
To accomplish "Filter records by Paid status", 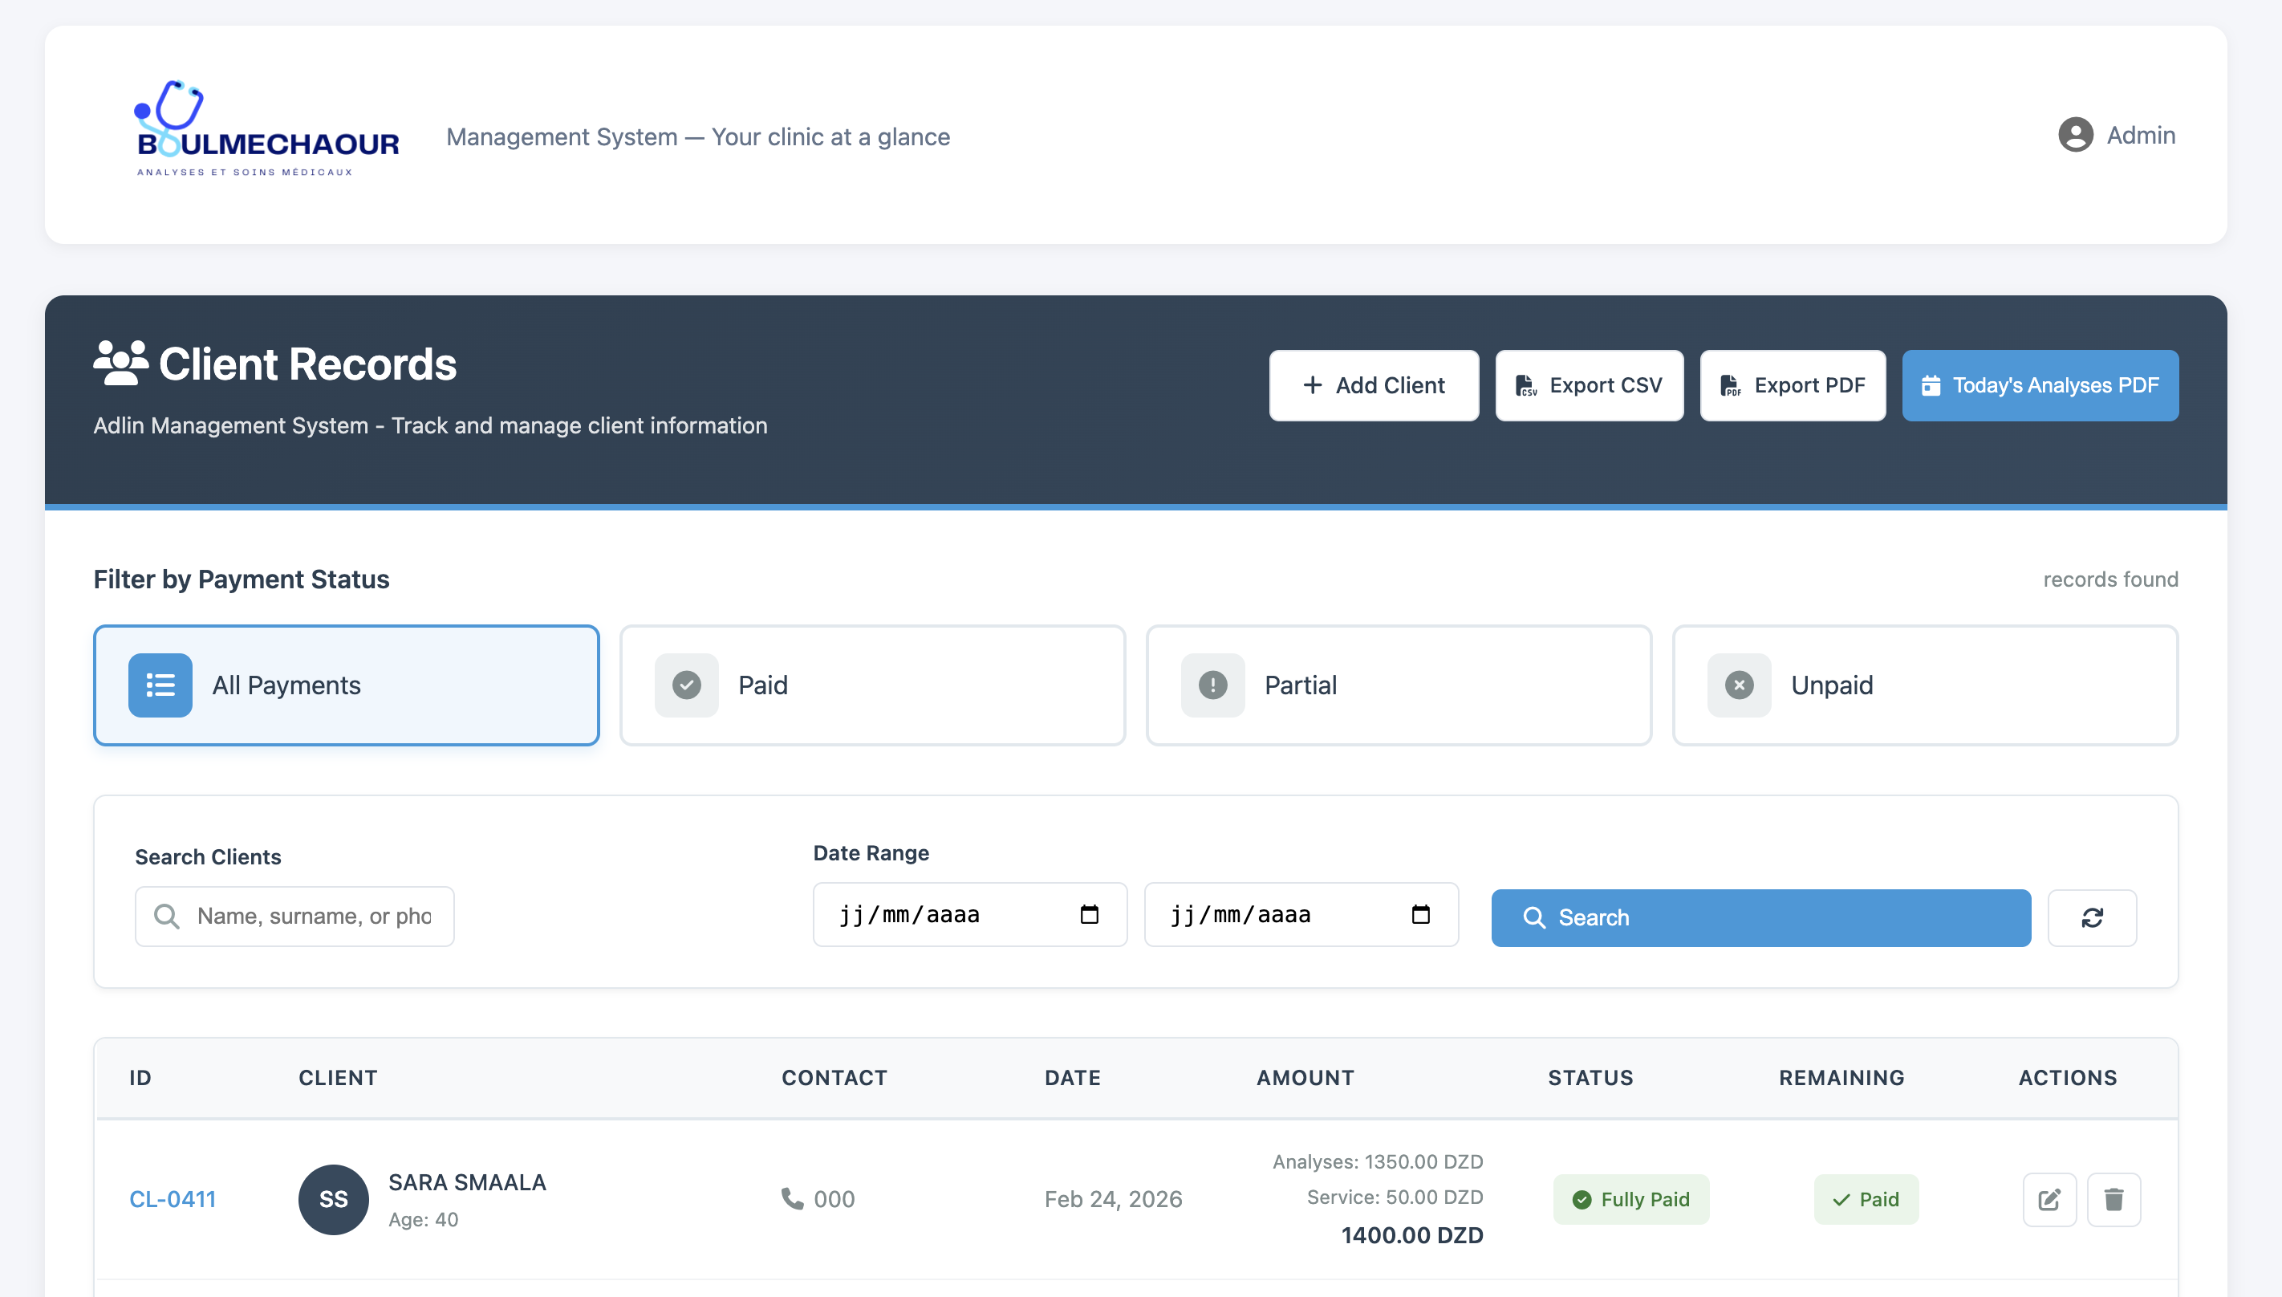I will pyautogui.click(x=871, y=685).
